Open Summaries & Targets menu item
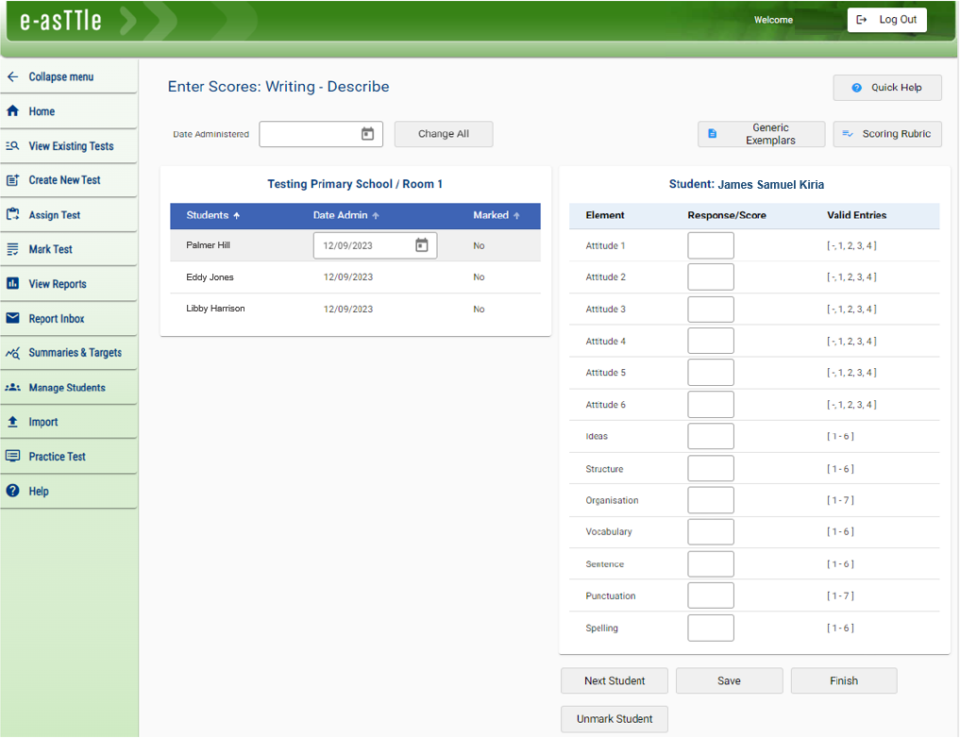This screenshot has height=738, width=960. pyautogui.click(x=75, y=353)
